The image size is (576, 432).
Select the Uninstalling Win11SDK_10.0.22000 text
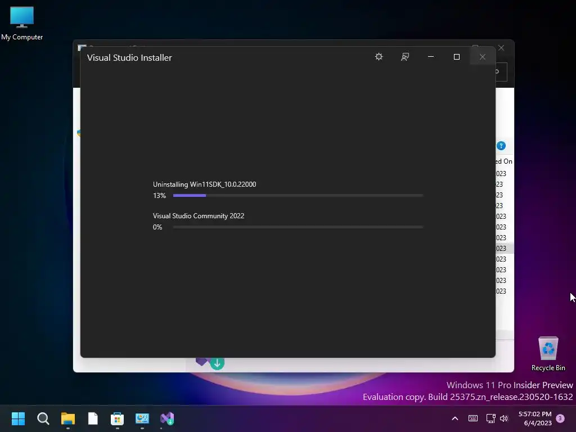tap(204, 184)
